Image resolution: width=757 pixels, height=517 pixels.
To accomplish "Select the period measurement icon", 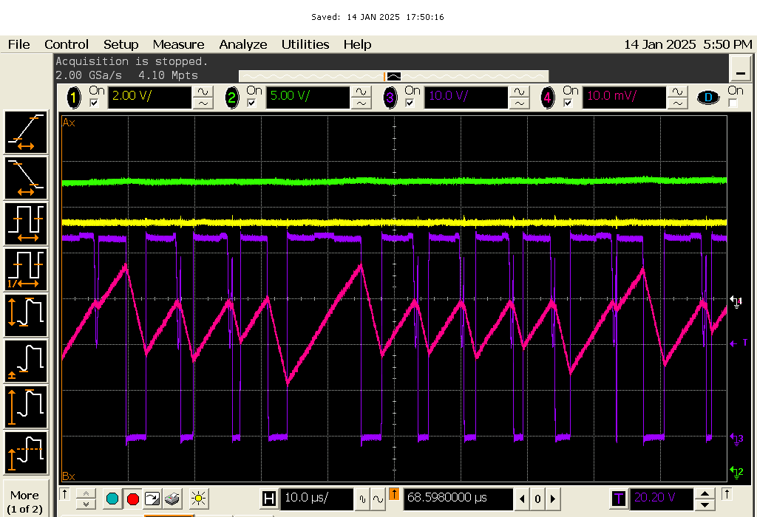I will tap(26, 224).
